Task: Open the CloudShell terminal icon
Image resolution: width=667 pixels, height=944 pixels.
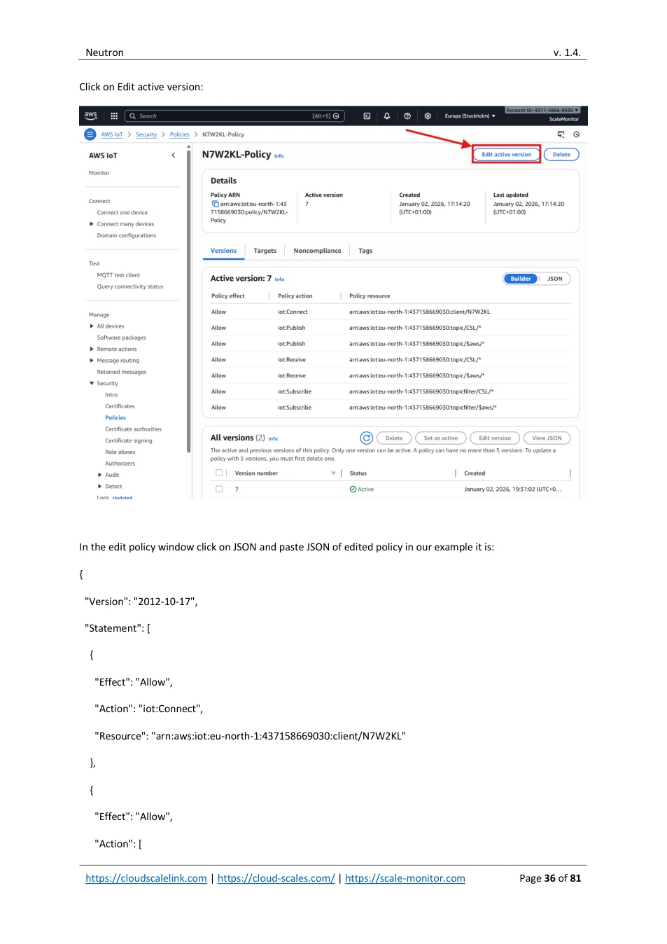Action: click(x=367, y=116)
